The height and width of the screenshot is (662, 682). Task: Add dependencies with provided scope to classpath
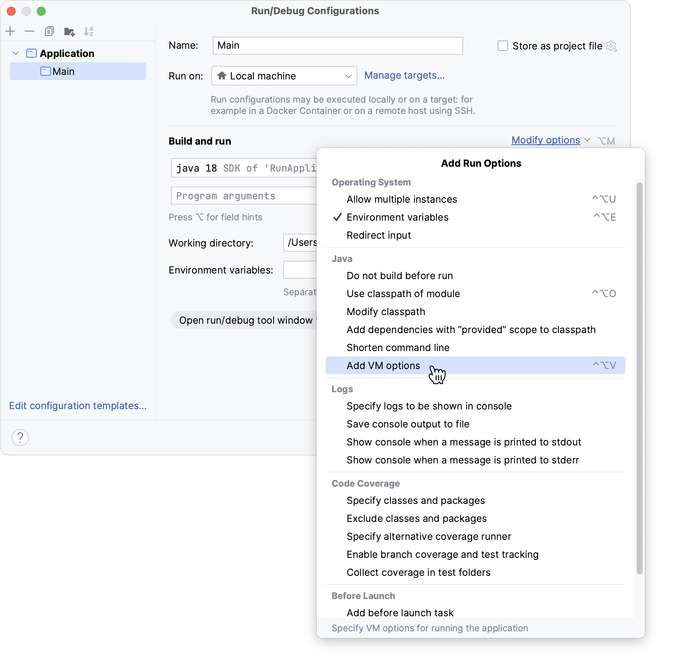(x=476, y=330)
